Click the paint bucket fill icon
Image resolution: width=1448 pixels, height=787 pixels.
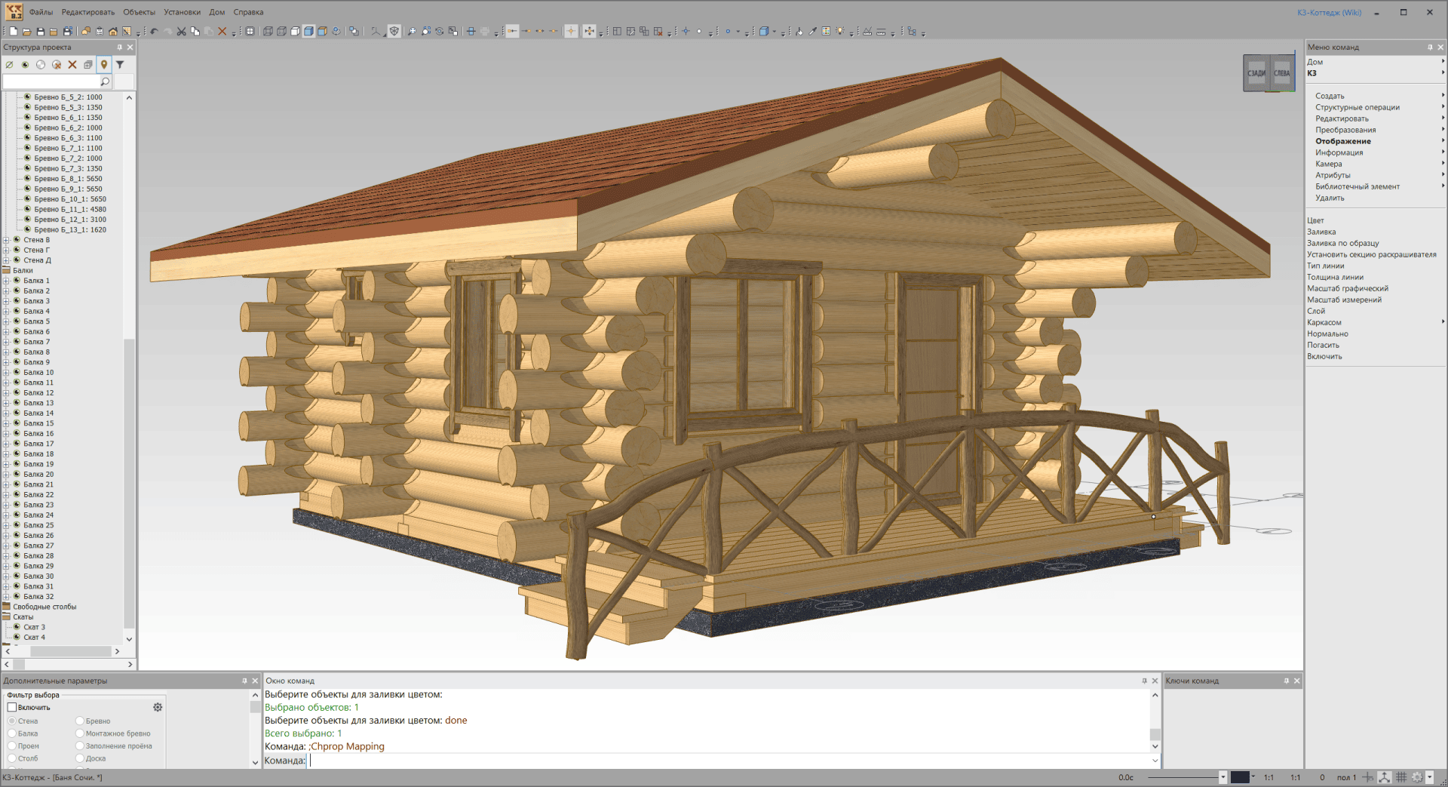799,32
